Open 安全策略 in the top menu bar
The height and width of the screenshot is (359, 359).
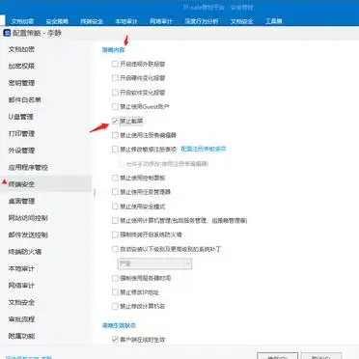(x=57, y=21)
